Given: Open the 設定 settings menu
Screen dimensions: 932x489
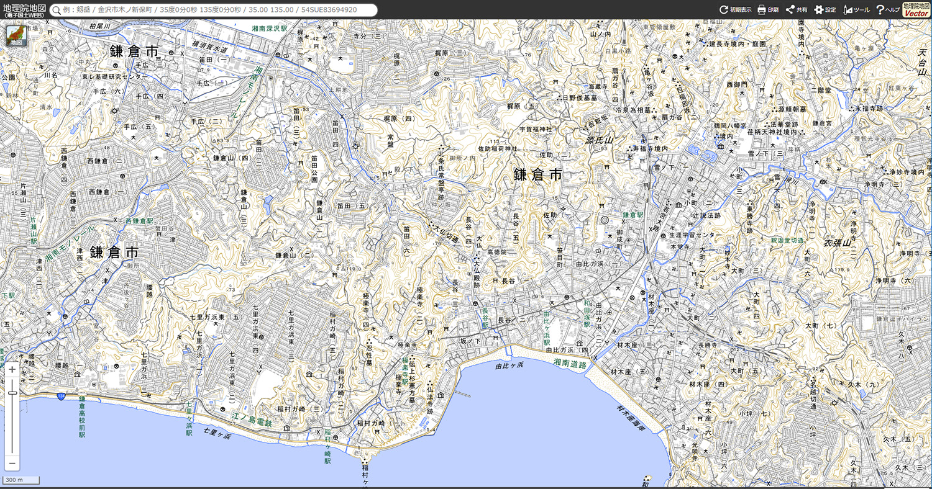Looking at the screenshot, I should (825, 10).
